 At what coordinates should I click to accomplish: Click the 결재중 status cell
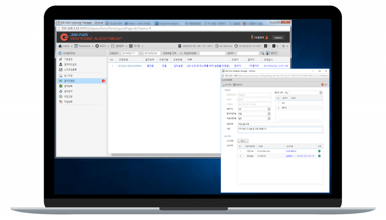(150, 66)
